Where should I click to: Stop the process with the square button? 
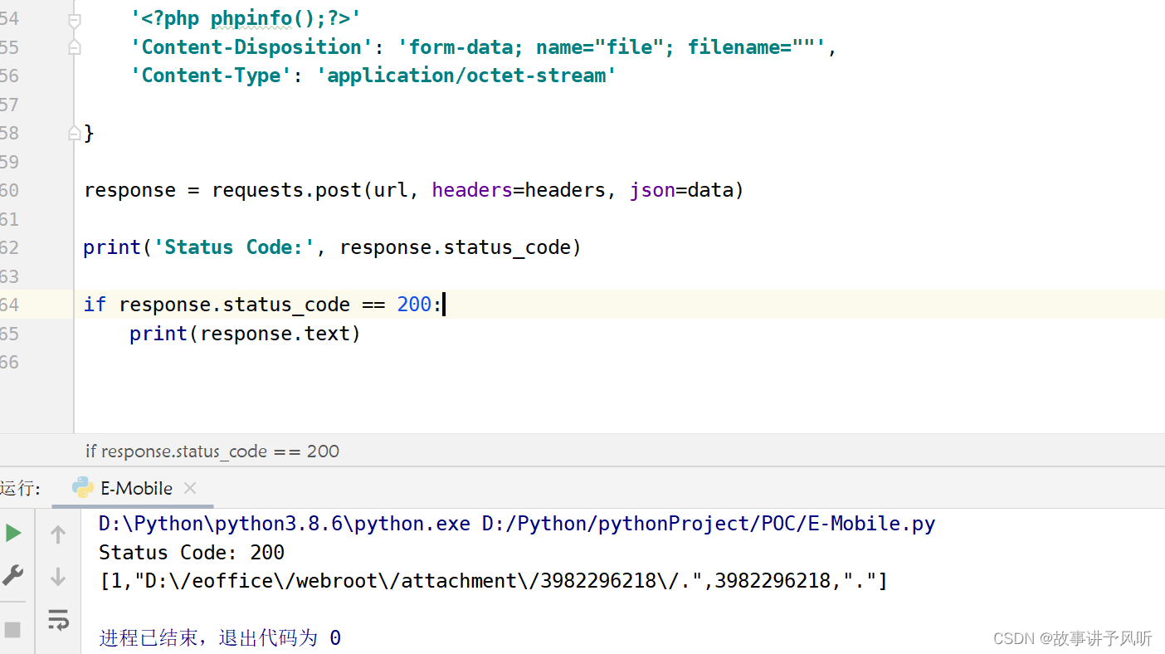(12, 629)
